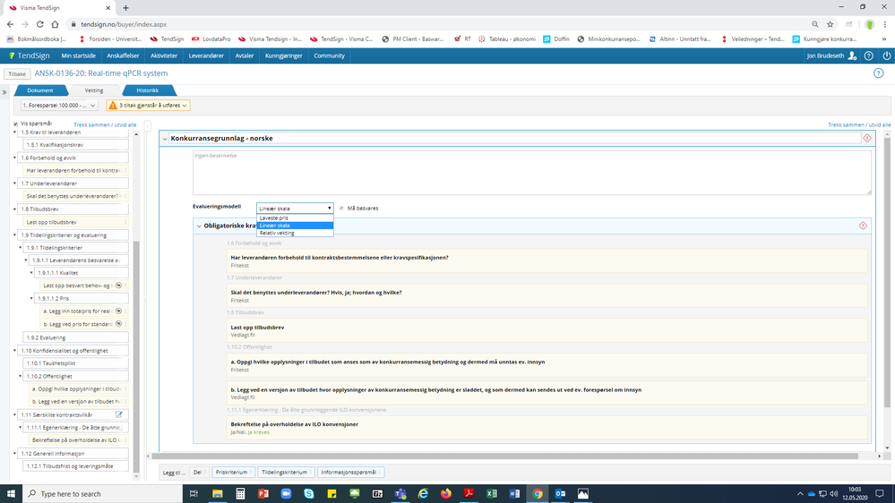Click the circle icon beside Legg ved pris
The width and height of the screenshot is (895, 503).
tap(119, 324)
